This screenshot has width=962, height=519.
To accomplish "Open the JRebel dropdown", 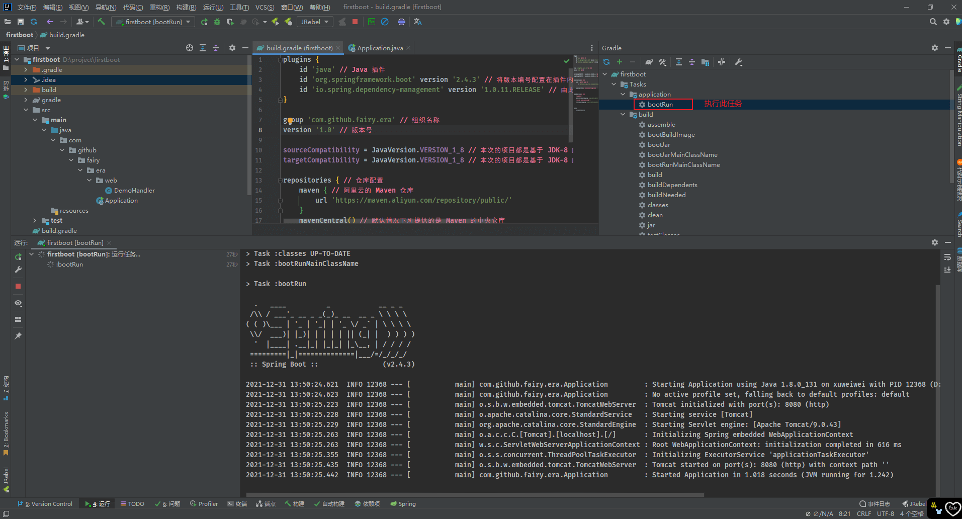I will coord(314,22).
